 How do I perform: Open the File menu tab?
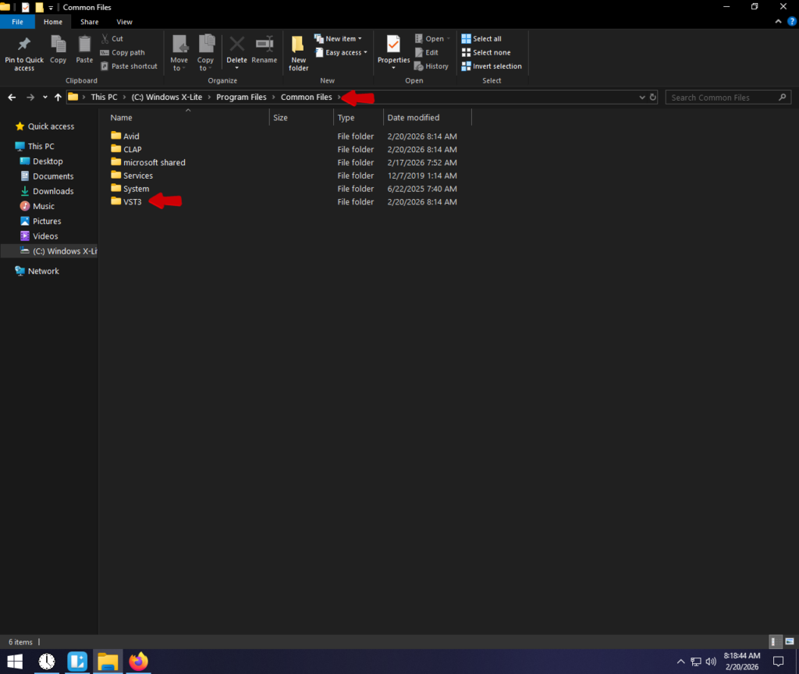(17, 22)
